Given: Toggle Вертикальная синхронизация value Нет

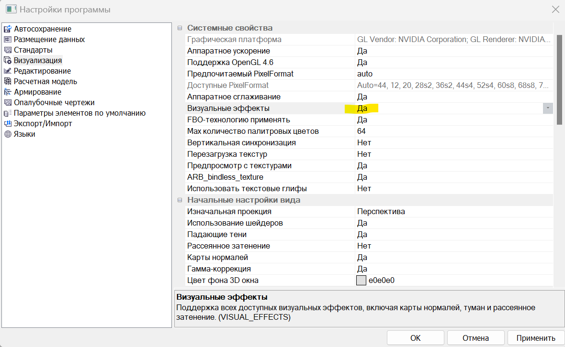Looking at the screenshot, I should pos(364,143).
